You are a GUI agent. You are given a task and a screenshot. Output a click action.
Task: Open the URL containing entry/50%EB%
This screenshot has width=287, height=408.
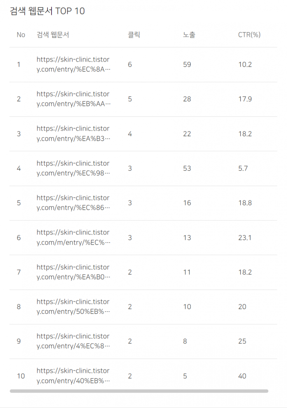click(73, 306)
